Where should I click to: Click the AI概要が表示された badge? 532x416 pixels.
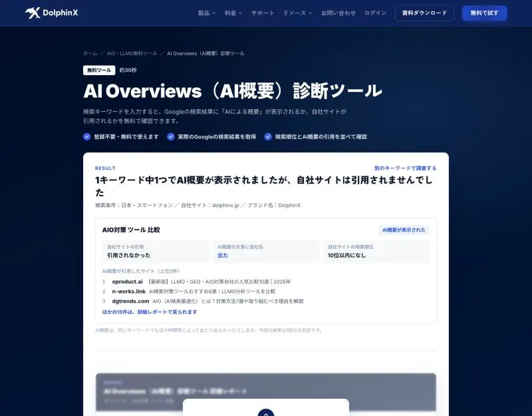click(x=404, y=230)
